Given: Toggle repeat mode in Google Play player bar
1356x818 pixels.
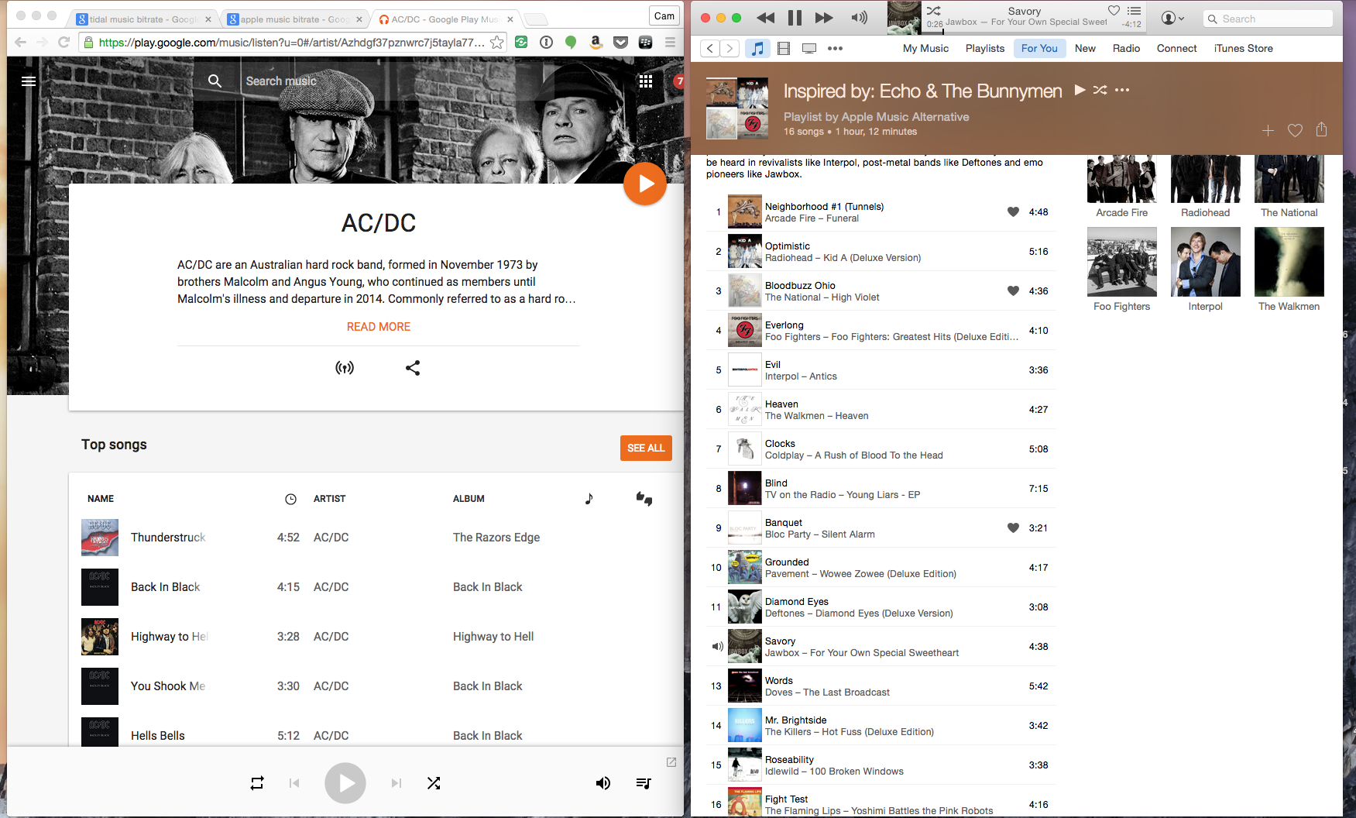Looking at the screenshot, I should [x=257, y=783].
